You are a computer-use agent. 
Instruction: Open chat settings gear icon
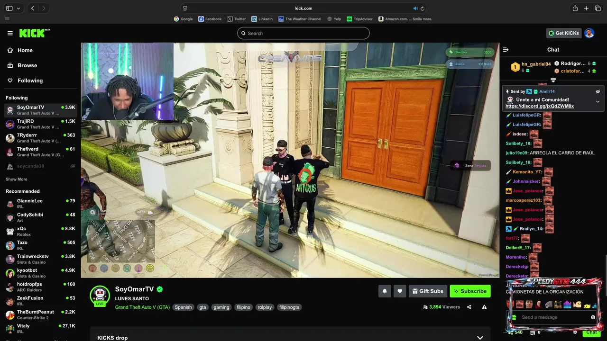click(575, 332)
